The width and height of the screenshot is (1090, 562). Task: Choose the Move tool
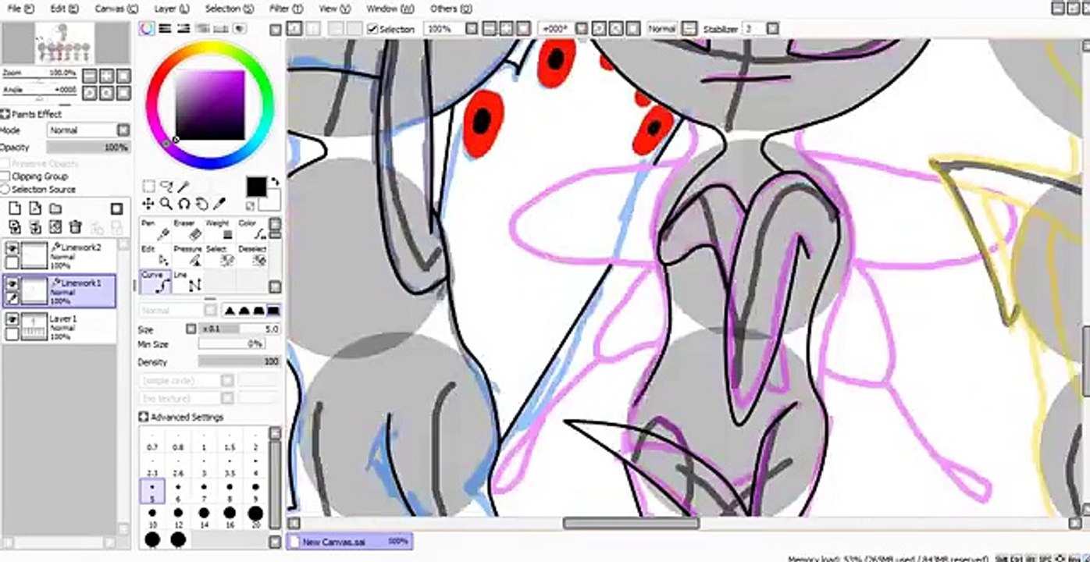(148, 204)
